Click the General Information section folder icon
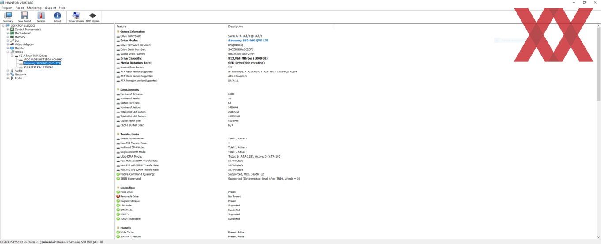This screenshot has width=601, height=244. pyautogui.click(x=118, y=31)
